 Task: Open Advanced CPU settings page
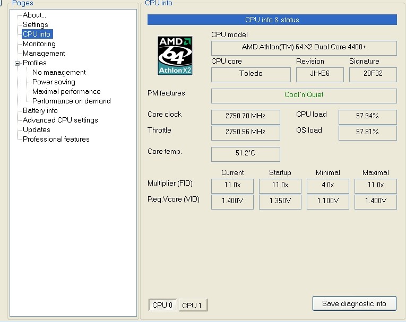(61, 120)
